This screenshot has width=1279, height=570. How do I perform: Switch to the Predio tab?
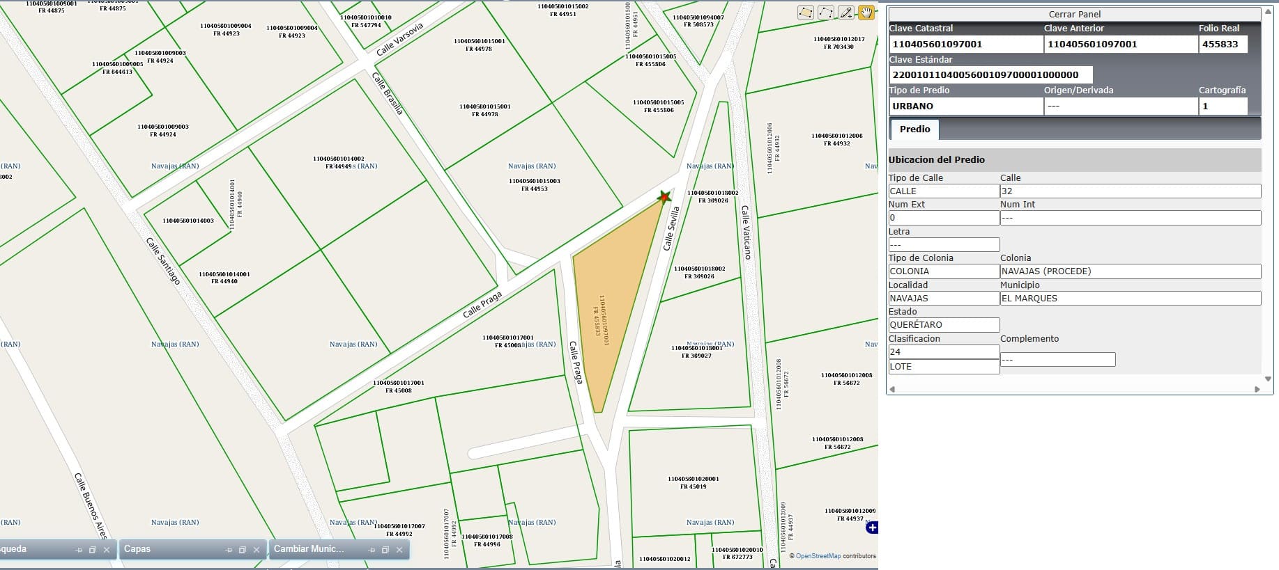click(x=914, y=129)
